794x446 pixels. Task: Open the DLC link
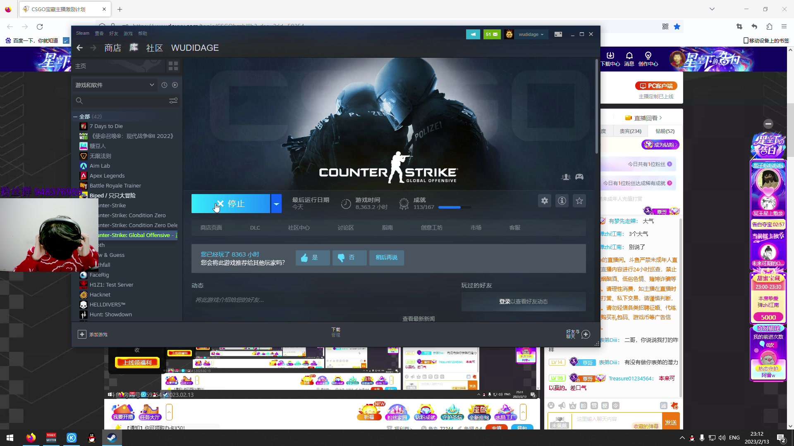click(255, 228)
